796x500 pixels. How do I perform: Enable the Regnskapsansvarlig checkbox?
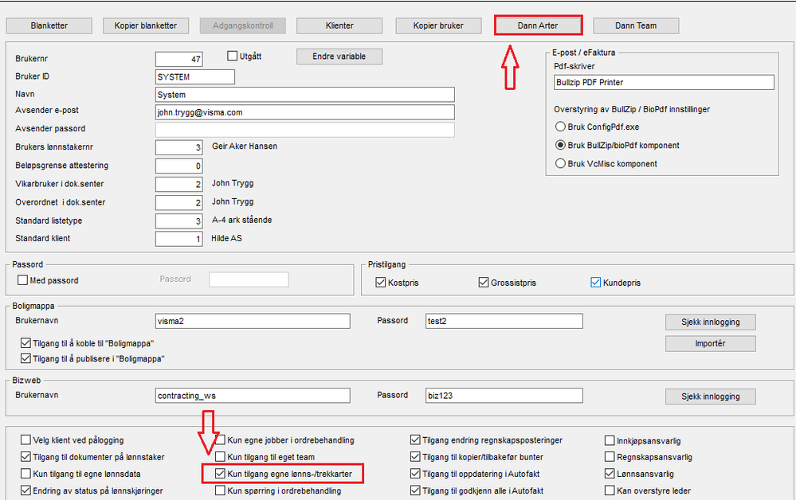click(x=610, y=457)
